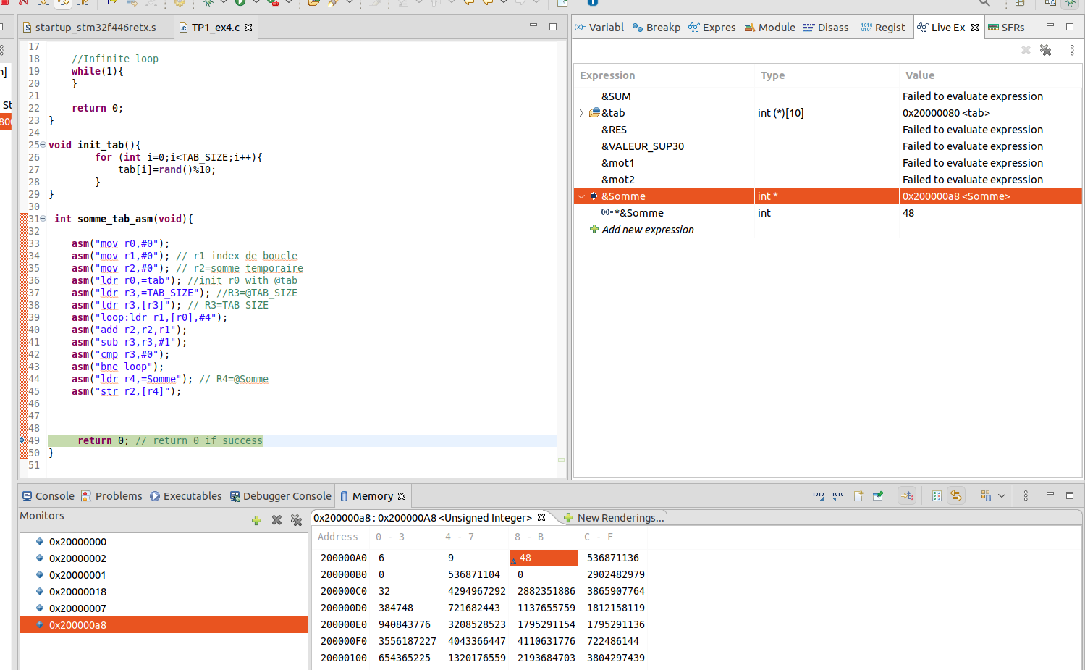Open Switch Memory Monitor dropdown arrow
Screen dimensions: 1085x670
point(1002,496)
